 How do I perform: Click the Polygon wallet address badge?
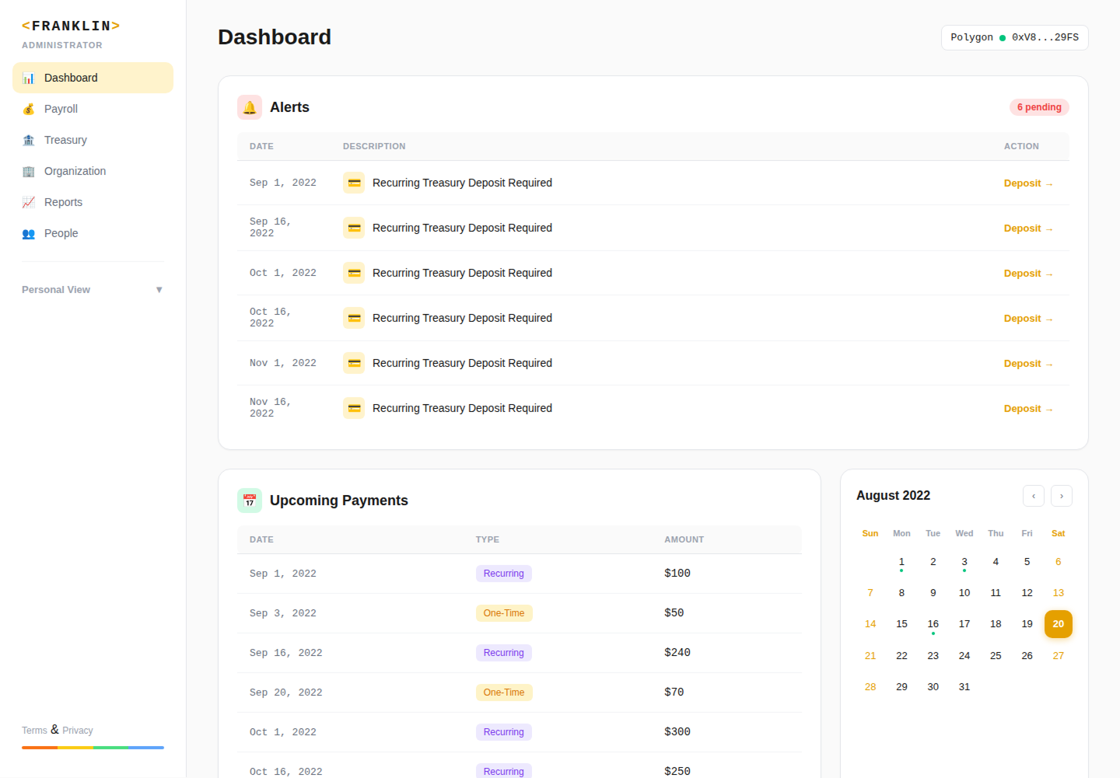tap(1014, 37)
